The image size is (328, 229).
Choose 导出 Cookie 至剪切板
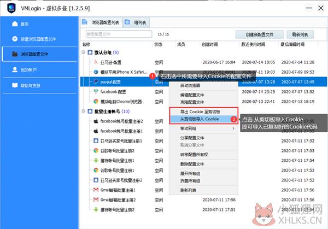(x=203, y=111)
